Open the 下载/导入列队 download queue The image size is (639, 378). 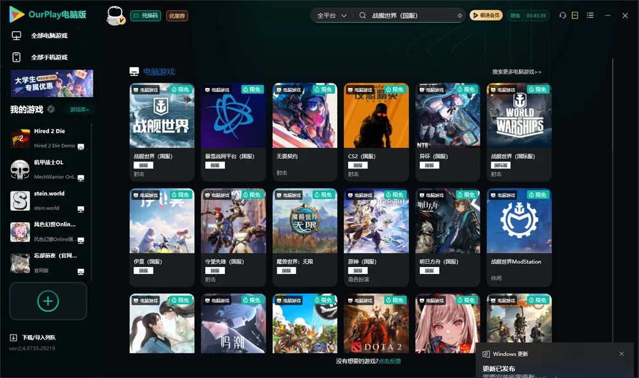click(x=33, y=338)
